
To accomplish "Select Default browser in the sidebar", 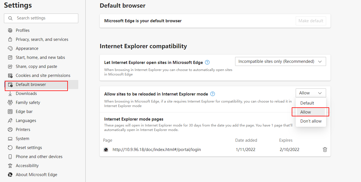I will coord(41,85).
